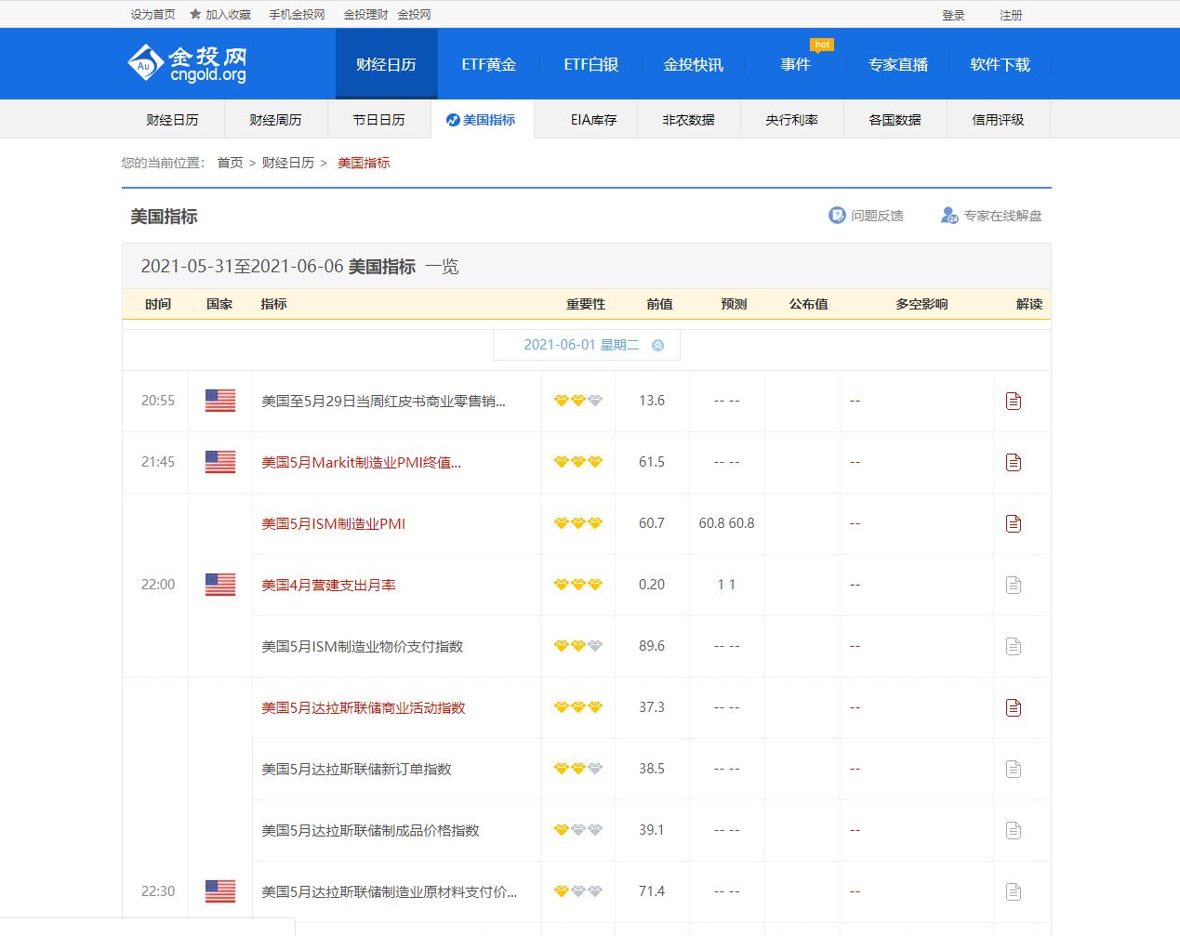Switch to the 非农数据 tab

point(688,119)
